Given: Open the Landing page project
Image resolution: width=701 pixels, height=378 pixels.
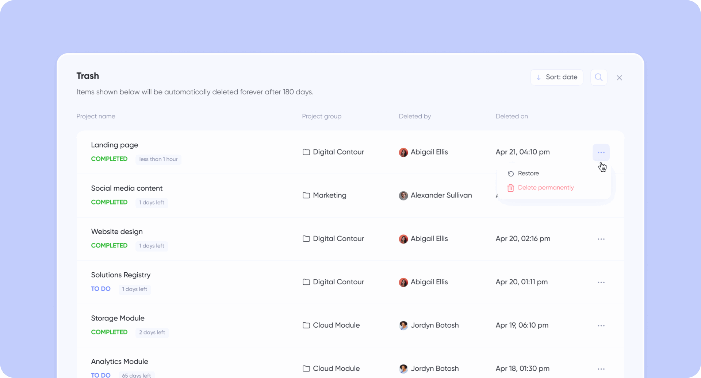Looking at the screenshot, I should (x=114, y=145).
